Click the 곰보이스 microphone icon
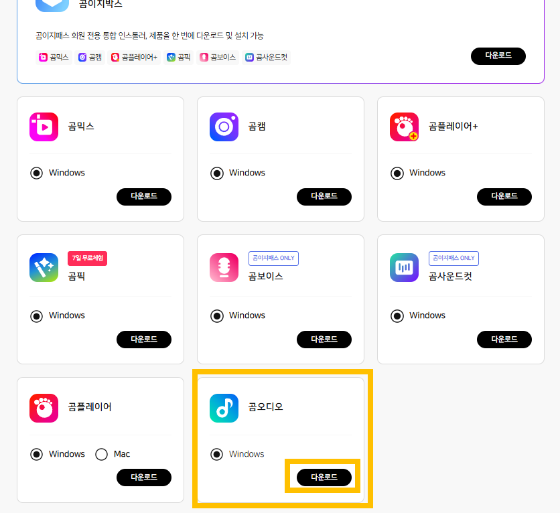This screenshot has width=560, height=513. [224, 267]
